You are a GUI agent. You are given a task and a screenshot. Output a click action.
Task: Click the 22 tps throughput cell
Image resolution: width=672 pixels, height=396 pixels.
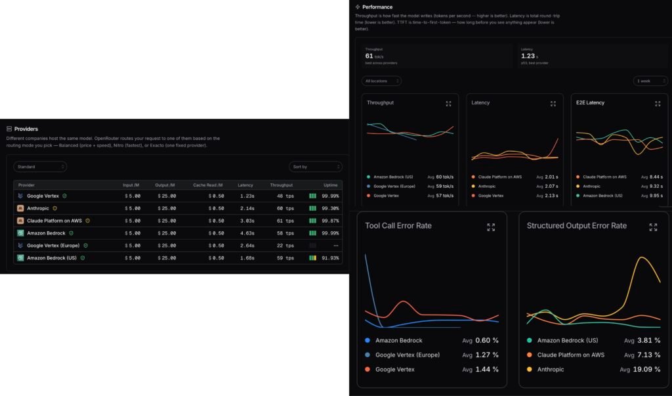(x=285, y=246)
